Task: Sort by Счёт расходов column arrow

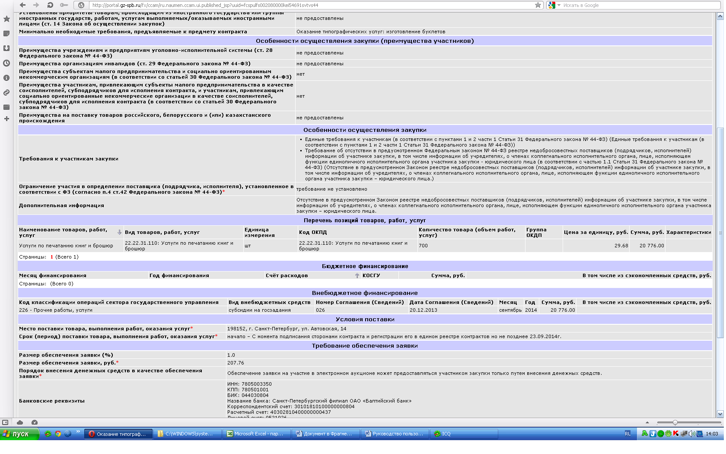Action: point(357,275)
